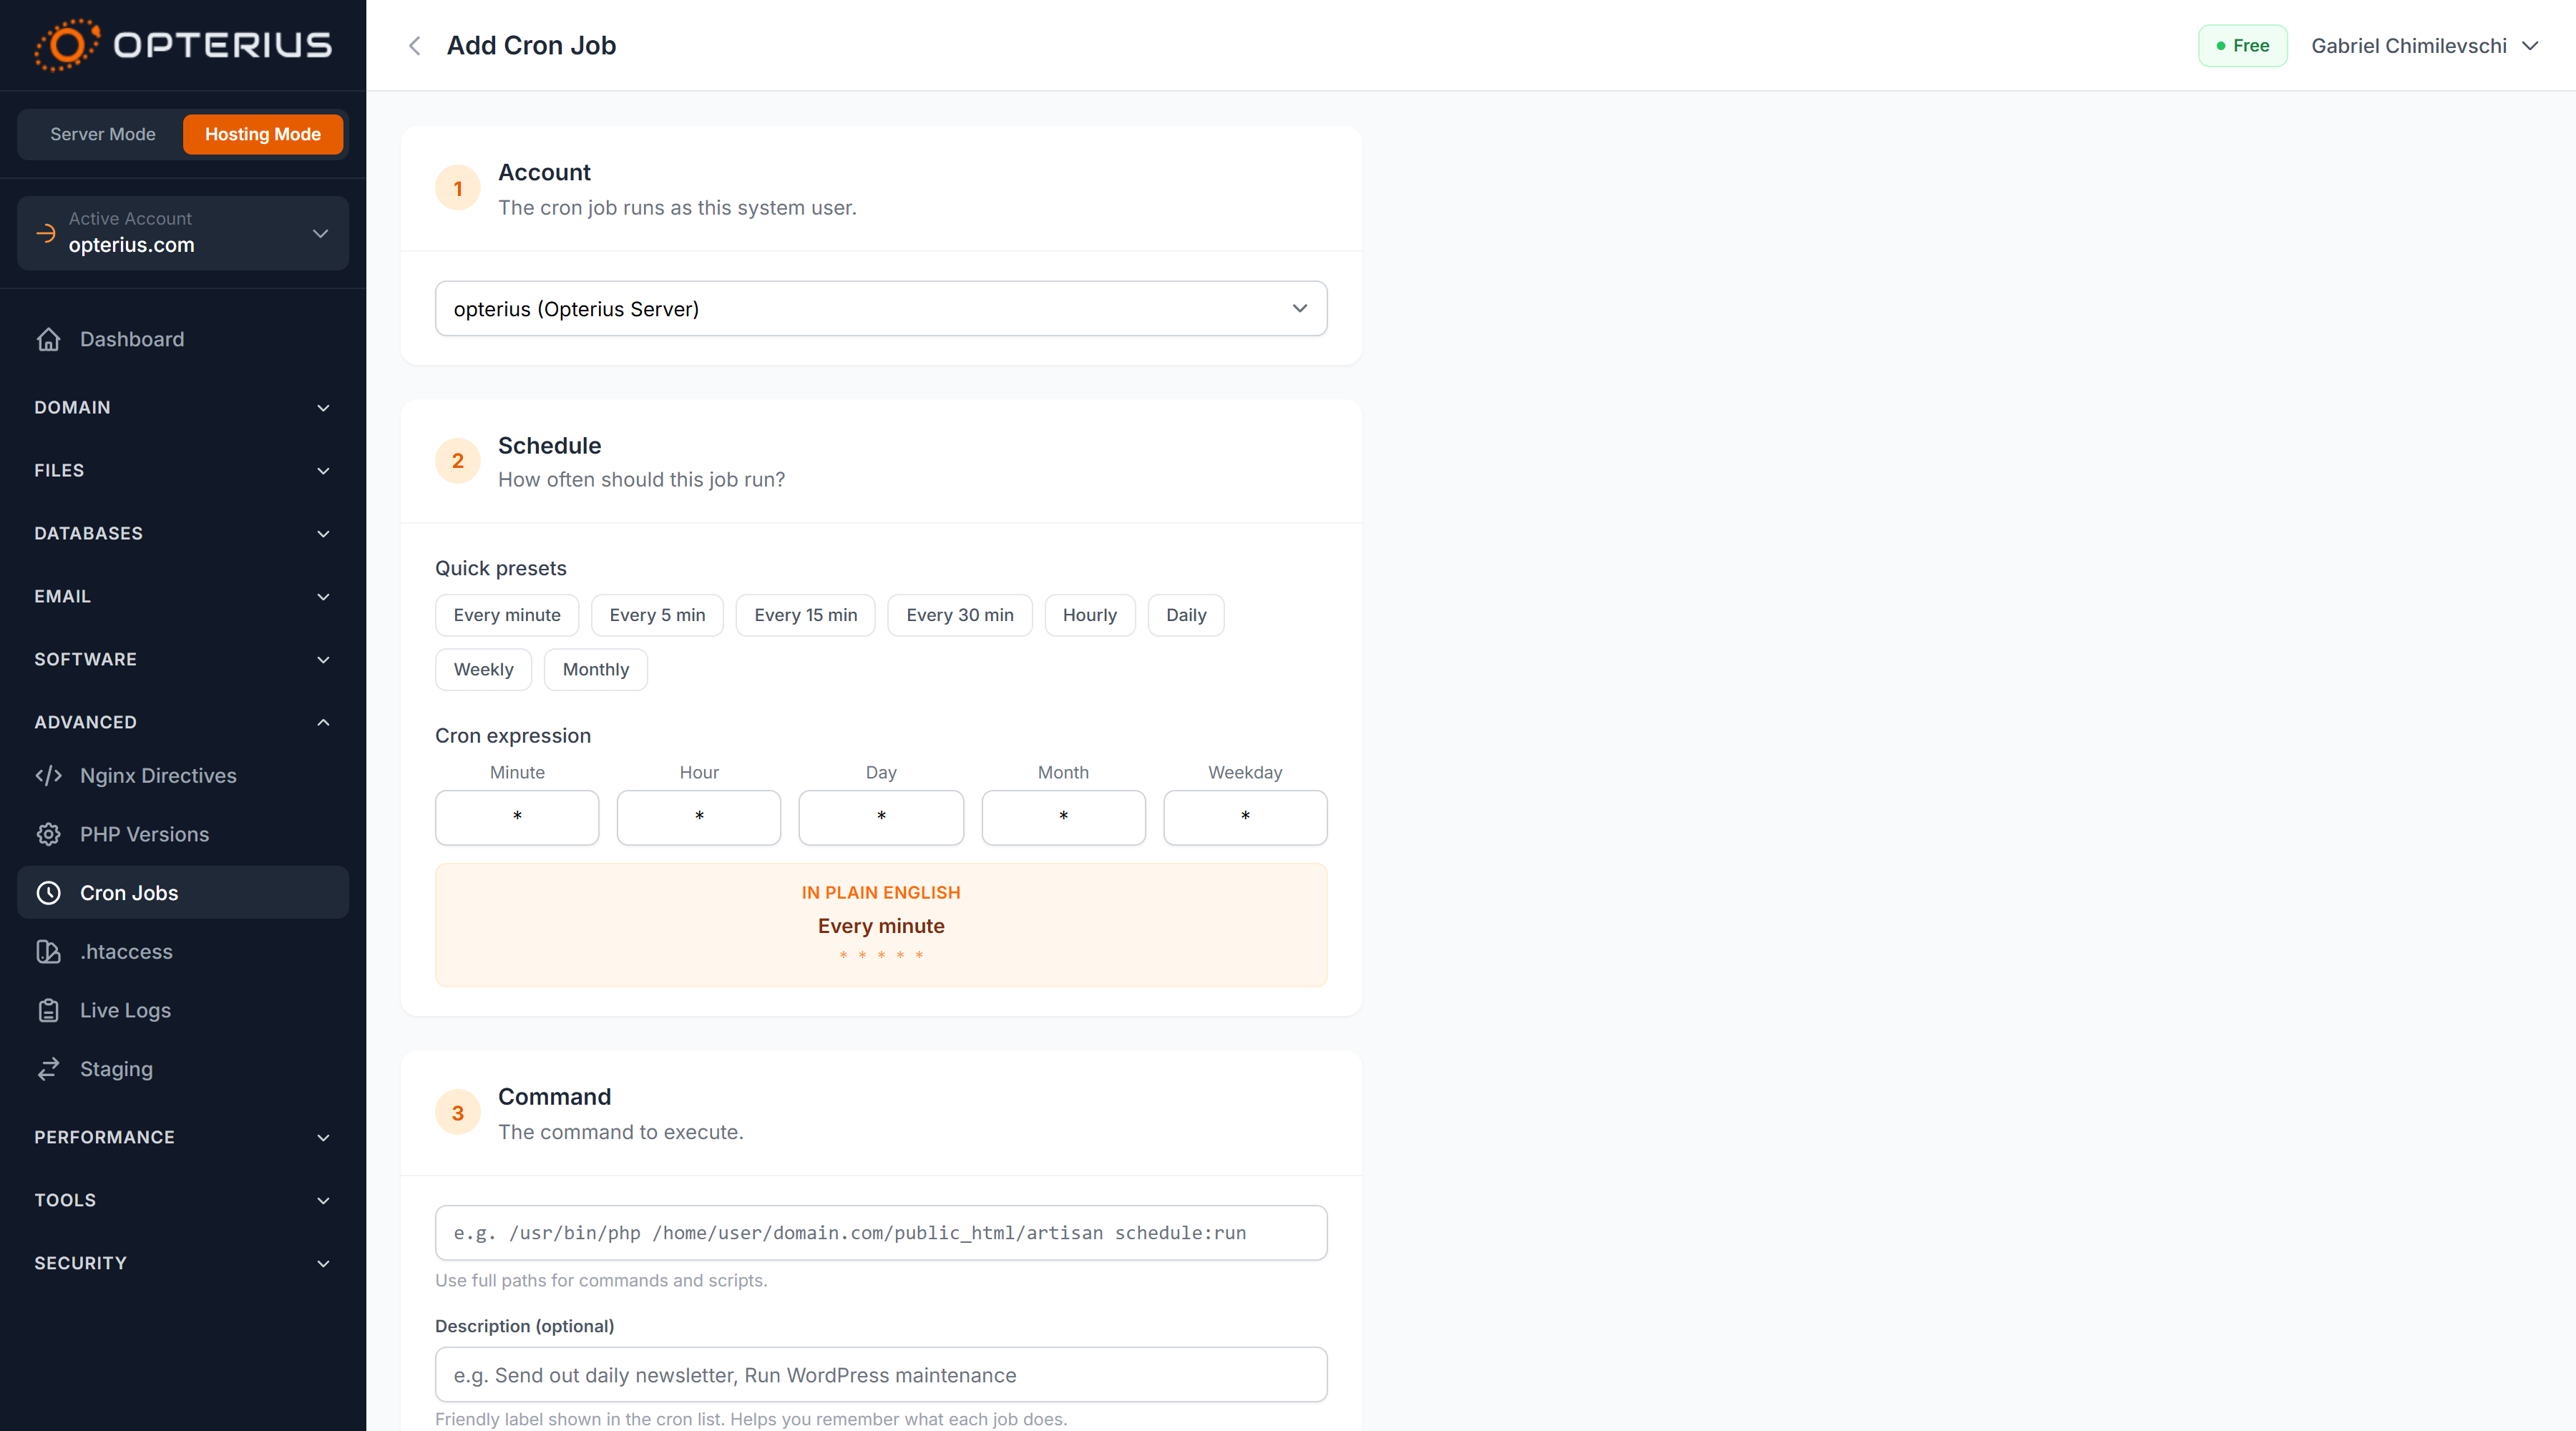Click the PHP Versions gear icon
Viewport: 2576px width, 1431px height.
(48, 834)
